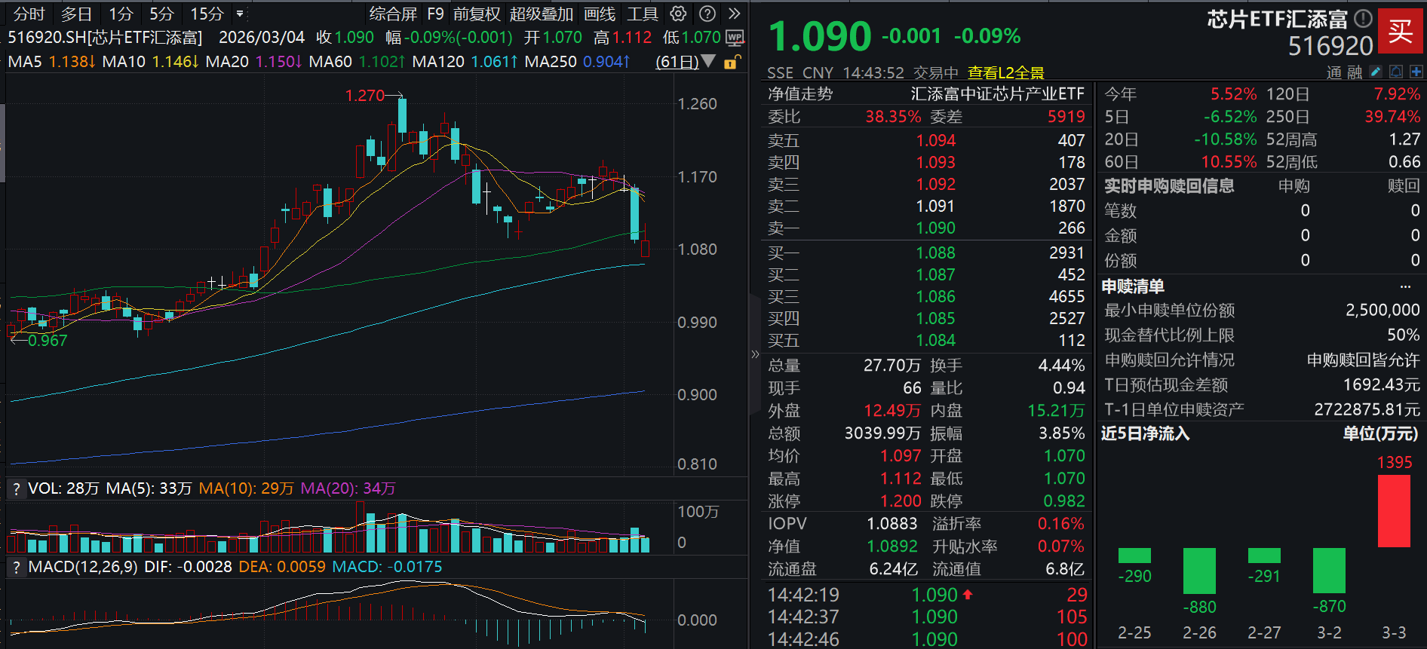Expand more toolbar options double chevron
Screen dimensions: 1427x649
coord(734,14)
